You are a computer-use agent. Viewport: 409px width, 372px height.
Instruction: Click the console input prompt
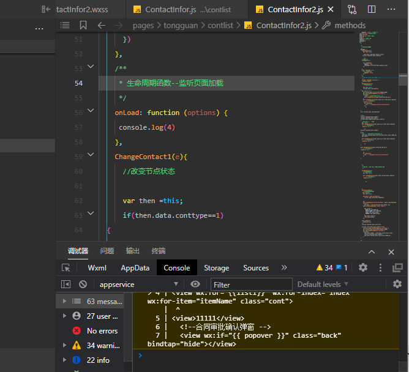(x=268, y=355)
